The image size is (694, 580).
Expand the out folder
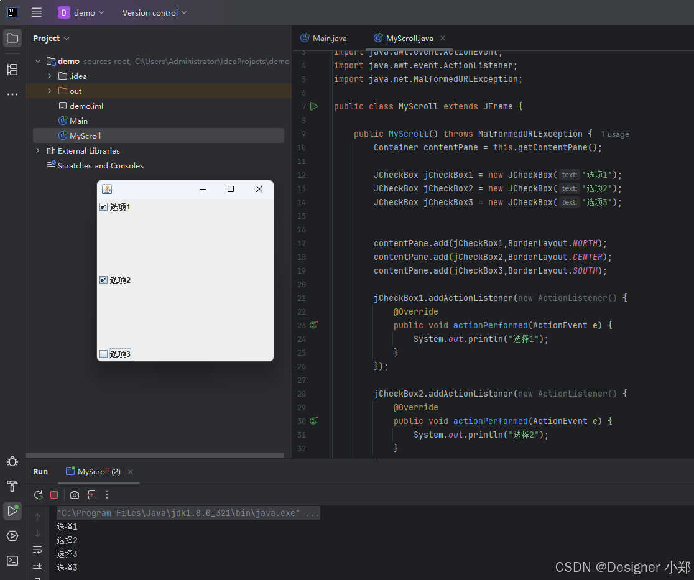coord(50,91)
